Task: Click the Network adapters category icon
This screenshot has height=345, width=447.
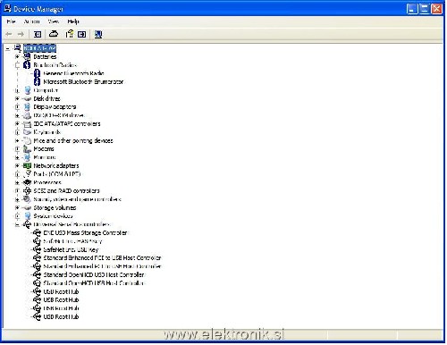Action: (x=27, y=165)
